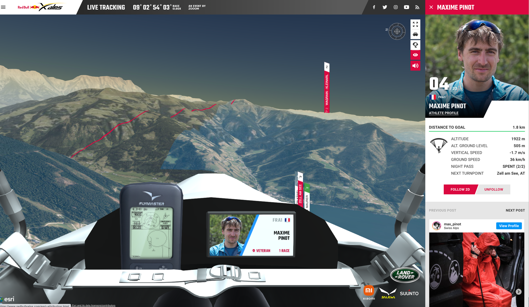Click the max_pinot avatar icon
Screen dimensions: 529x307
click(437, 226)
